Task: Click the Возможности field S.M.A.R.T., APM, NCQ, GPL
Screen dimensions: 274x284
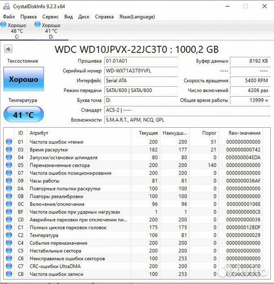Action: point(187,120)
